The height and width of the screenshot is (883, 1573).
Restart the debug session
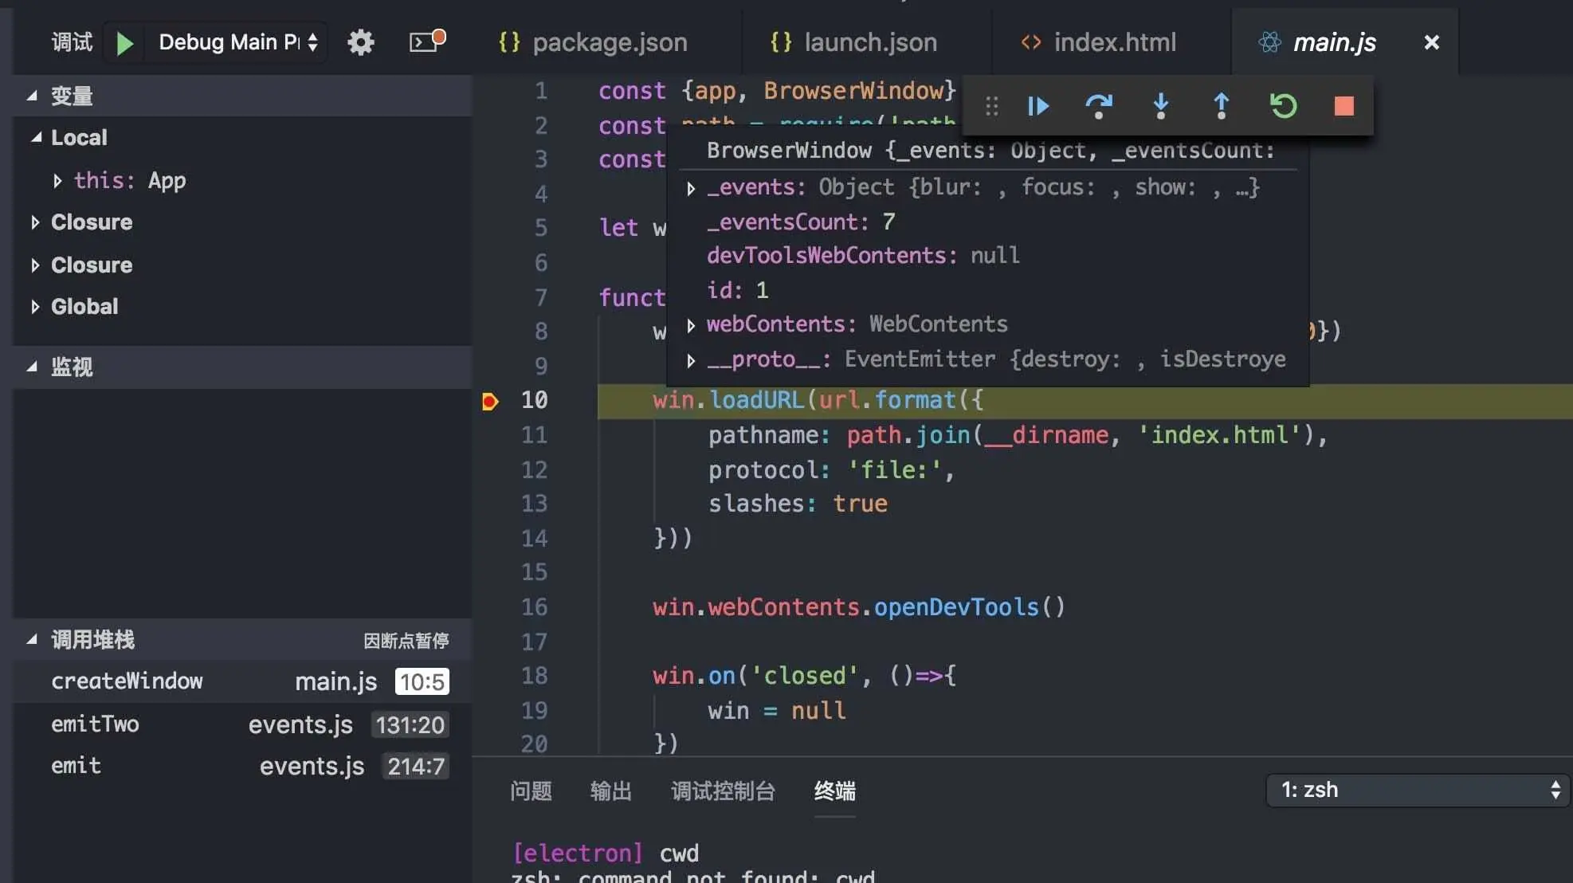[x=1283, y=106]
